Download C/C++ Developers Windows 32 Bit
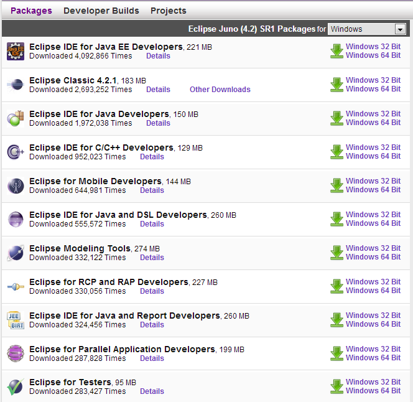Screen dimensions: 413x402 pyautogui.click(x=373, y=147)
